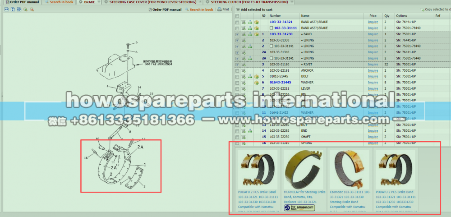Click the Print button
451x217 pixels.
[223, 9]
